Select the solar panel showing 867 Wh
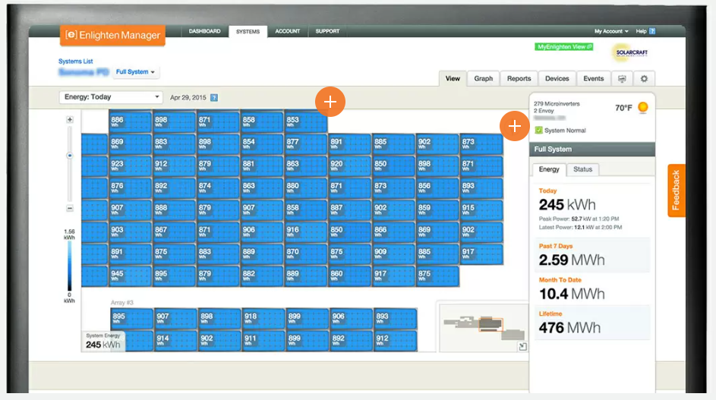 pos(174,232)
